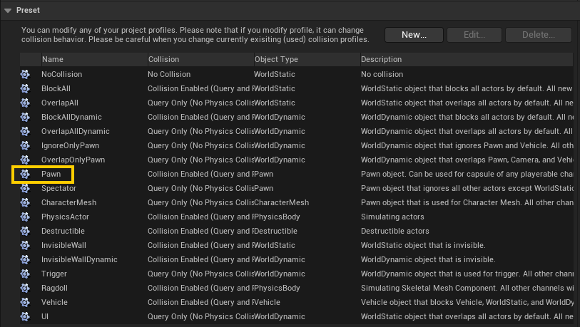Click the gear icon beside PhysicsActor

25,217
